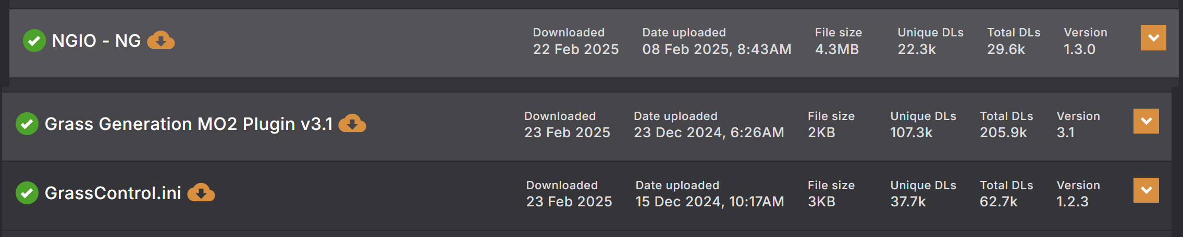Click the green checkmark for NGIO - NG
The height and width of the screenshot is (237, 1183).
[34, 41]
